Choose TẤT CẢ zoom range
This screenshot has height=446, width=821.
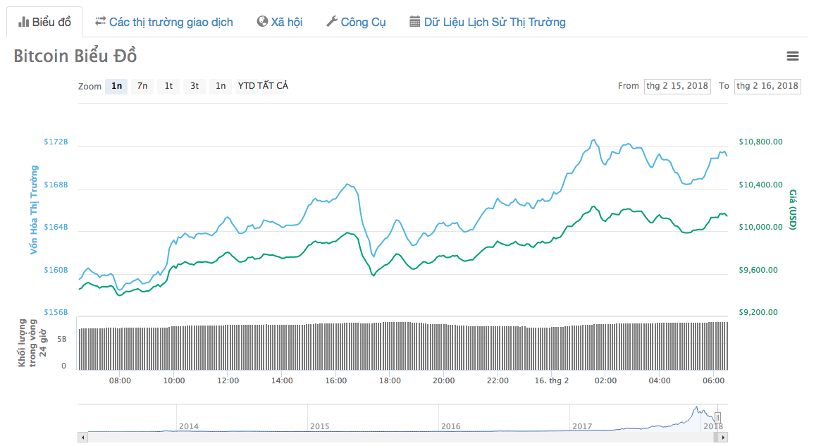click(x=273, y=86)
